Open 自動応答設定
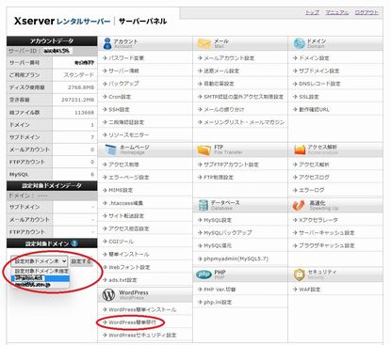 [x=219, y=84]
